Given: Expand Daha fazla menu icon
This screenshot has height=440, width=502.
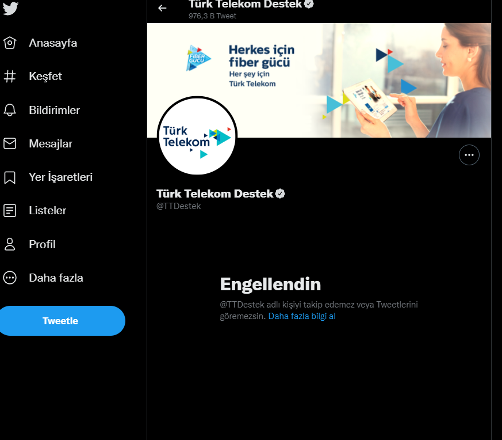Looking at the screenshot, I should pyautogui.click(x=10, y=278).
